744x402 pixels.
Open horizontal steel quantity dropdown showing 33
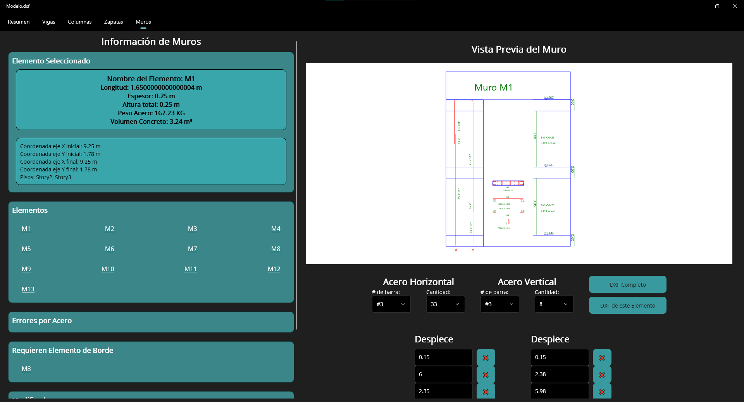click(445, 304)
